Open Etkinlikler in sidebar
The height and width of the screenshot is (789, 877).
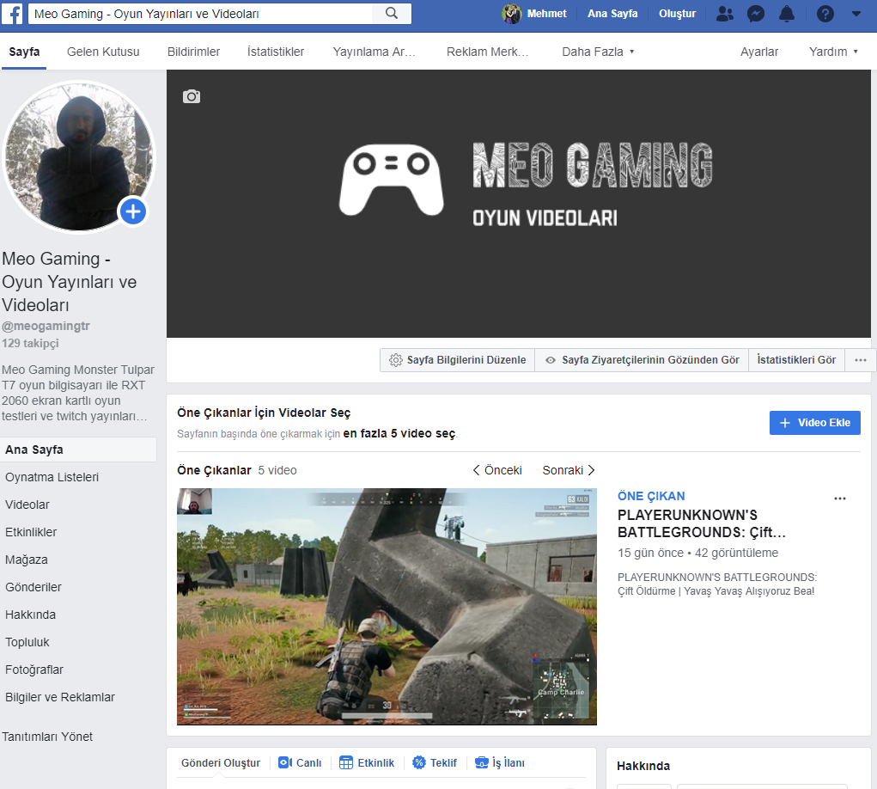31,532
